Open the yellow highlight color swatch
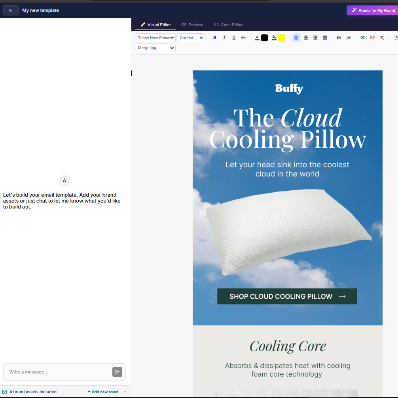The image size is (398, 398). click(282, 38)
